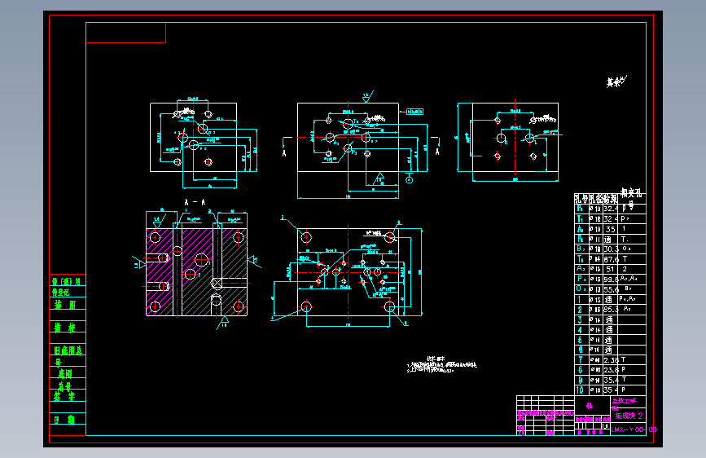The height and width of the screenshot is (458, 706).
Task: Click the depth value 99.5 in hole table
Action: click(x=611, y=280)
